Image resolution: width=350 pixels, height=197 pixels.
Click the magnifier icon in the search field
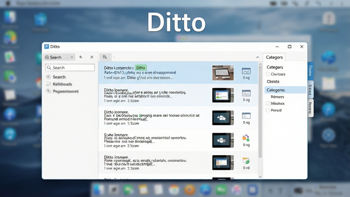pos(49,68)
